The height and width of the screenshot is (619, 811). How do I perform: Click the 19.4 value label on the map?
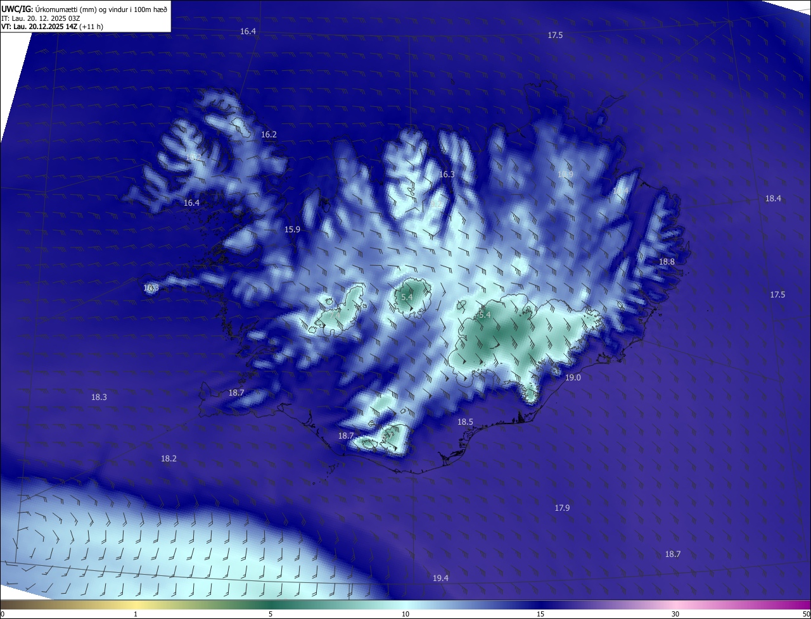click(440, 578)
